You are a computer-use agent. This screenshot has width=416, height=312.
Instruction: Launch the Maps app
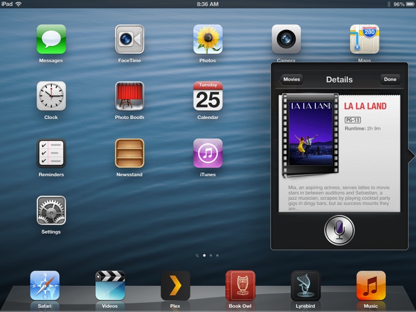click(x=364, y=39)
